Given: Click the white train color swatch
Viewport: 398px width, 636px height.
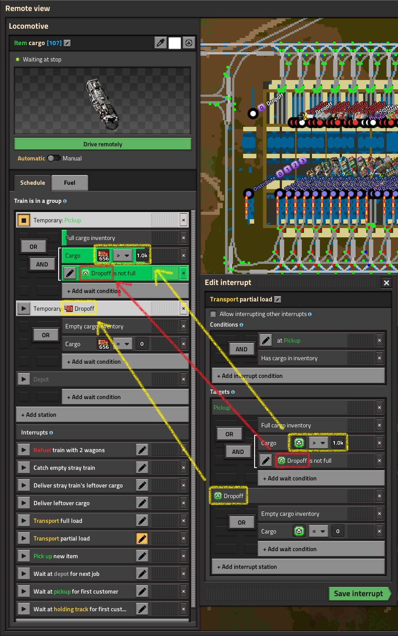Looking at the screenshot, I should pyautogui.click(x=175, y=43).
